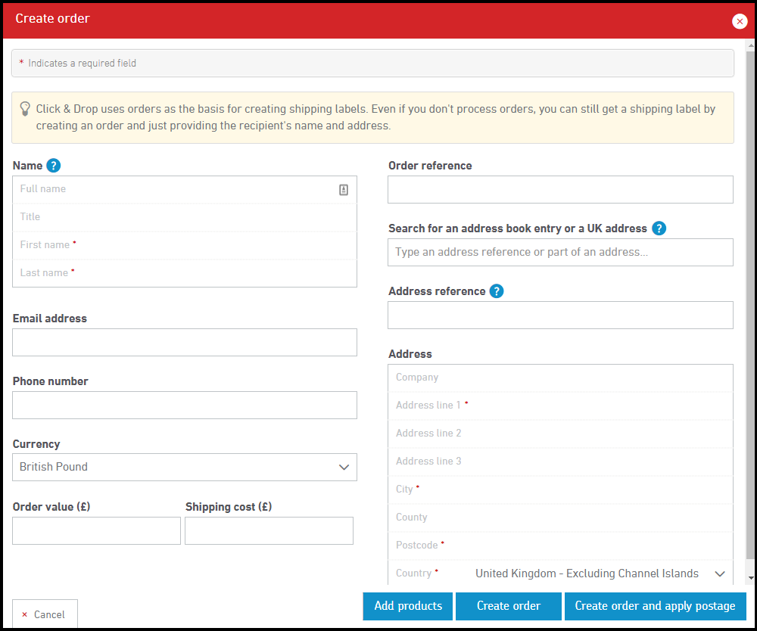Open the Currency dropdown
The width and height of the screenshot is (757, 631).
[185, 467]
